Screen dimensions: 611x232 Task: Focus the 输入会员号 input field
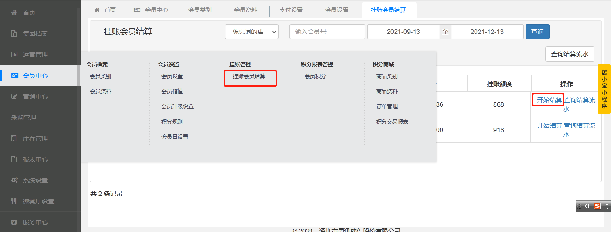coord(327,32)
